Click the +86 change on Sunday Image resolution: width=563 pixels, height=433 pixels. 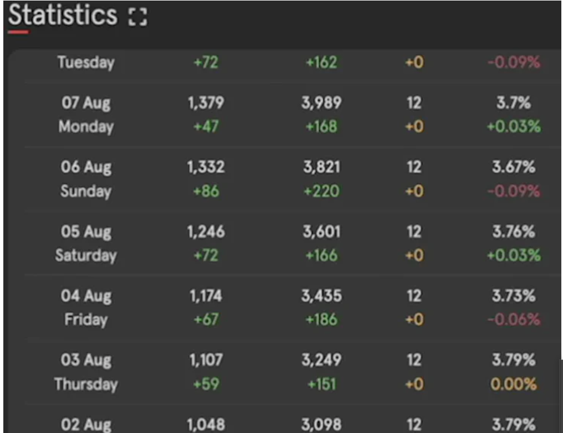coord(206,191)
